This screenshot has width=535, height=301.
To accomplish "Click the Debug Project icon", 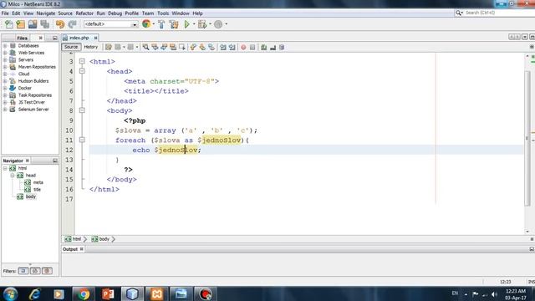I will pos(202,24).
